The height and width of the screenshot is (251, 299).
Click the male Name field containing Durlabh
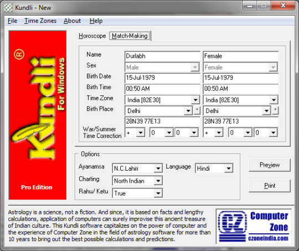click(162, 56)
